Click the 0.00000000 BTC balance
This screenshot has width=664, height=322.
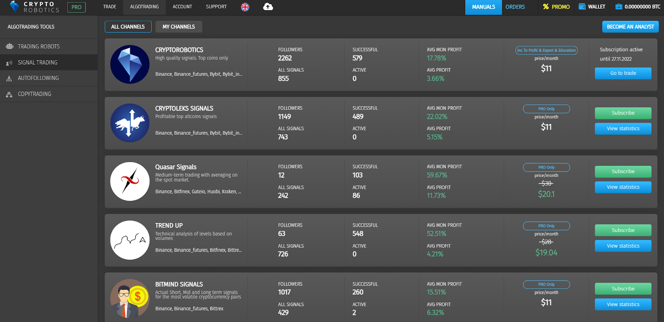coord(642,7)
